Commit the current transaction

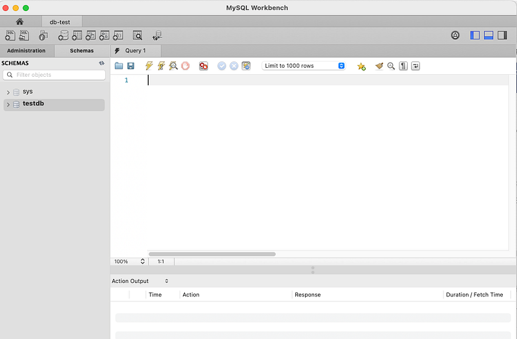point(222,66)
